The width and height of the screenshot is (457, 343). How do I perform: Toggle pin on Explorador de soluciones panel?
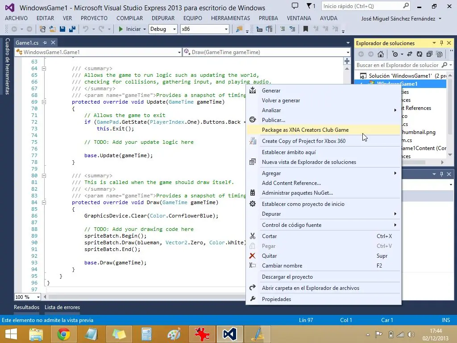(441, 43)
